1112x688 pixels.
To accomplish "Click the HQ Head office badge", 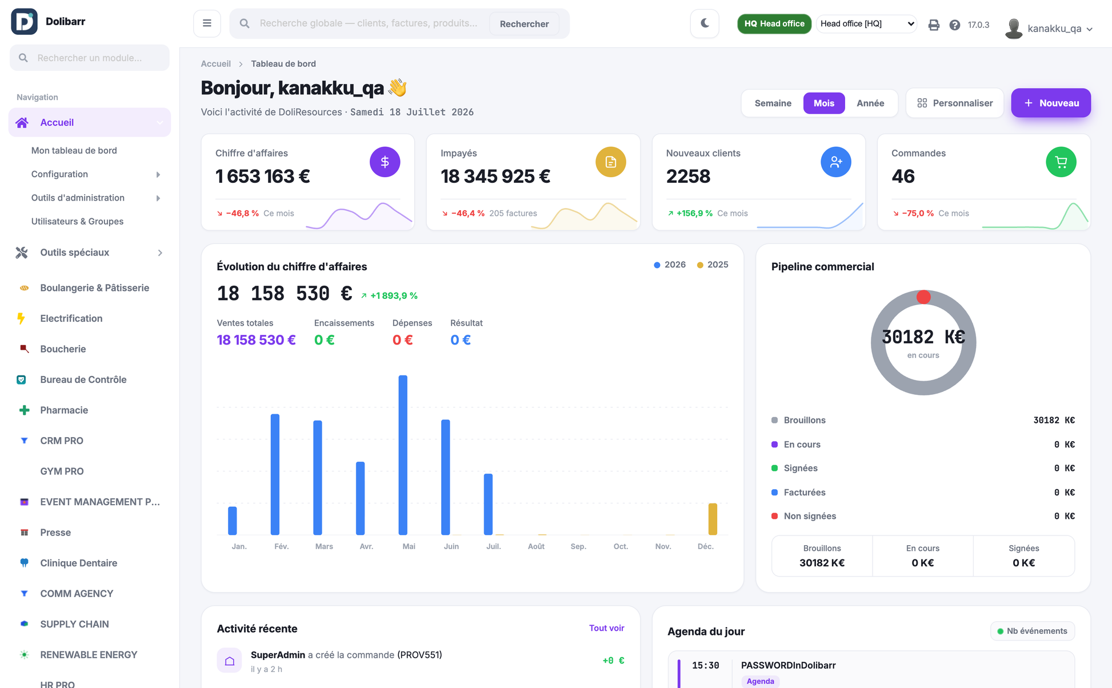I will pos(774,23).
